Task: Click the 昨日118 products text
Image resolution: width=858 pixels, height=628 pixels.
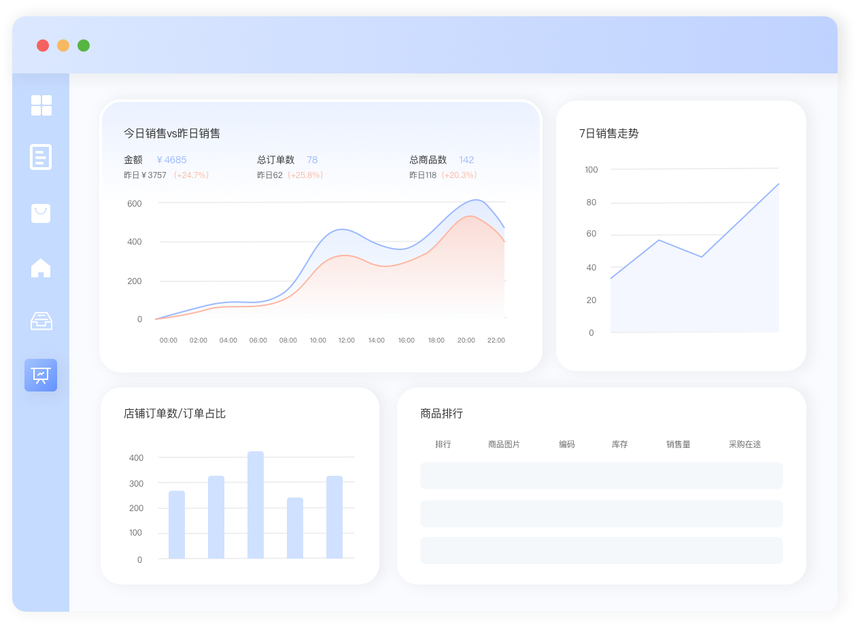Action: [x=423, y=175]
